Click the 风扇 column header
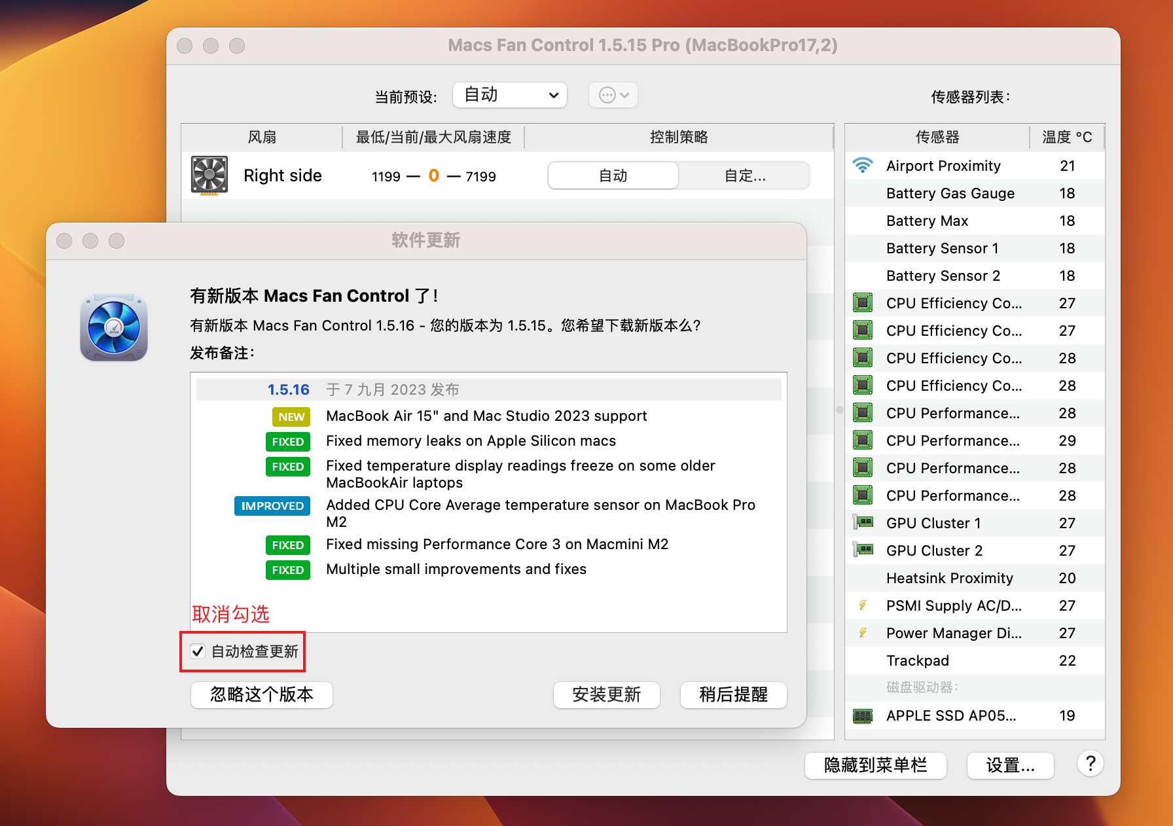Viewport: 1173px width, 826px height. pyautogui.click(x=262, y=137)
